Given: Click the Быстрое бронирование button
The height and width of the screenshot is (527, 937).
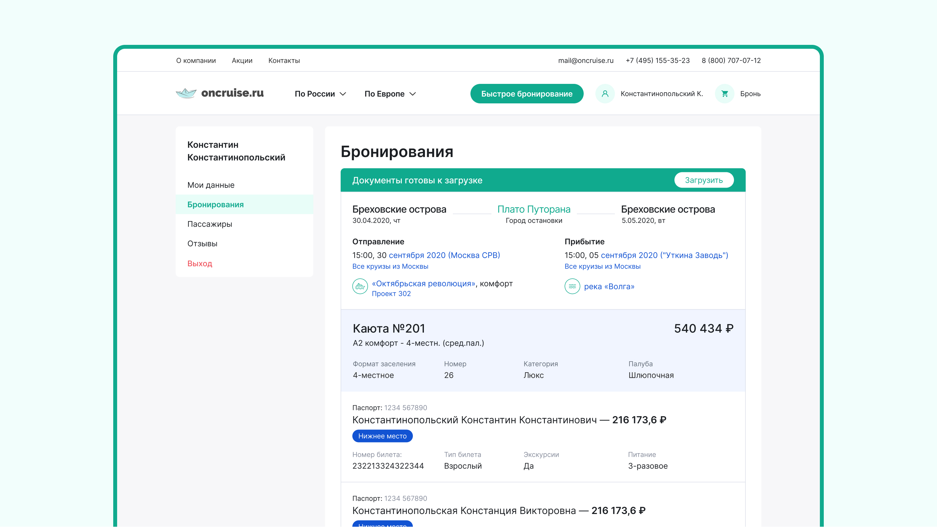Looking at the screenshot, I should click(x=527, y=94).
